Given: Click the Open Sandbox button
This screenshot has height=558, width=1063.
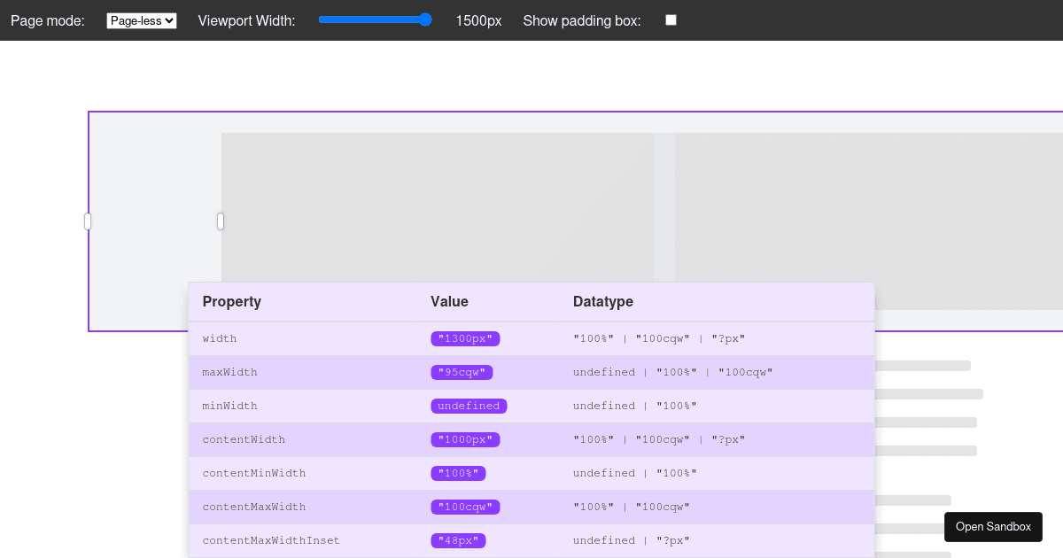Looking at the screenshot, I should point(993,526).
